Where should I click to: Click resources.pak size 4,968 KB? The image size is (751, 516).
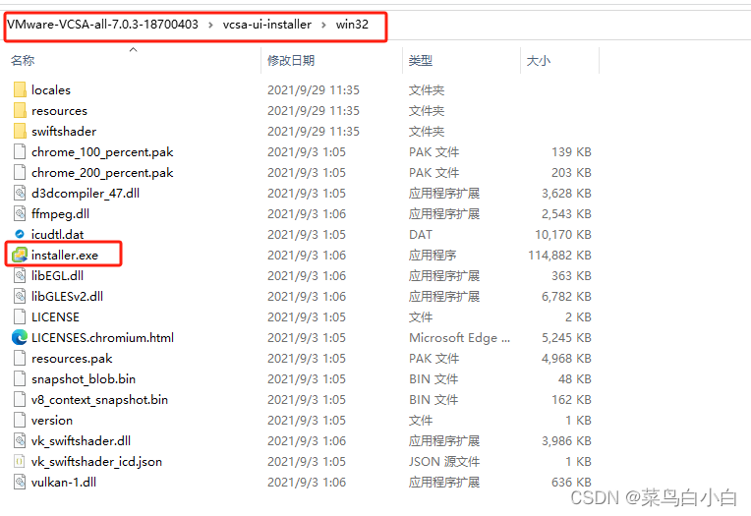click(x=566, y=359)
